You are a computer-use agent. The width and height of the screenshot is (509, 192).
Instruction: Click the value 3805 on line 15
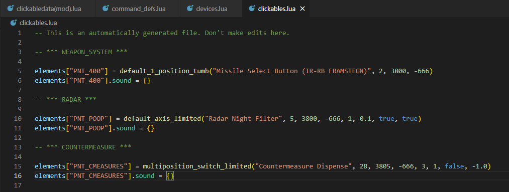pyautogui.click(x=383, y=166)
